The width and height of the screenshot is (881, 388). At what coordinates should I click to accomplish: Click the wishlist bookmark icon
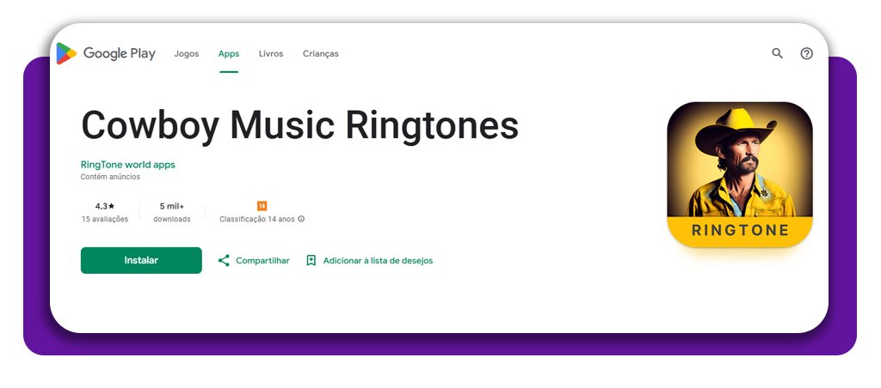[311, 260]
